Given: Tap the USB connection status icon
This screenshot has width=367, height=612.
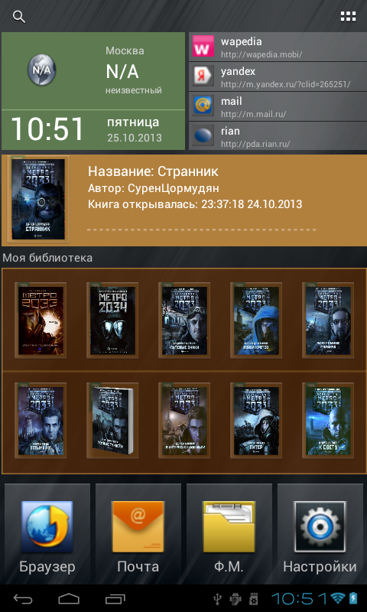Looking at the screenshot, I should pyautogui.click(x=219, y=598).
